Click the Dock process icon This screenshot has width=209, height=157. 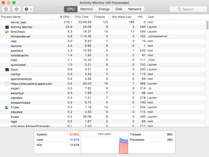[x=7, y=70]
